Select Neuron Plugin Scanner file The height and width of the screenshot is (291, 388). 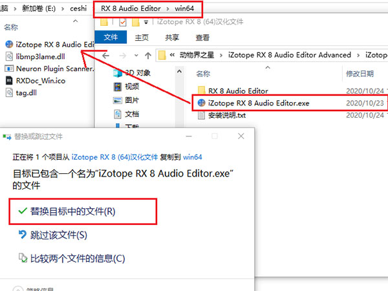tap(50, 69)
